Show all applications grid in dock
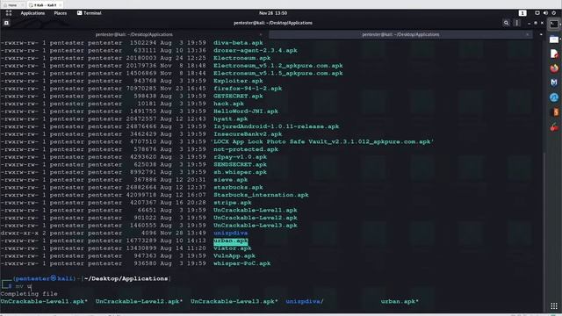562x316 pixels. click(554, 306)
